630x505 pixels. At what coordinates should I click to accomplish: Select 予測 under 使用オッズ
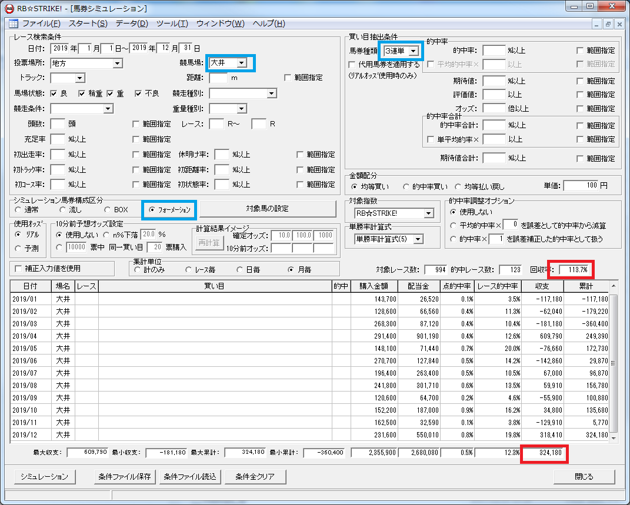[x=18, y=249]
